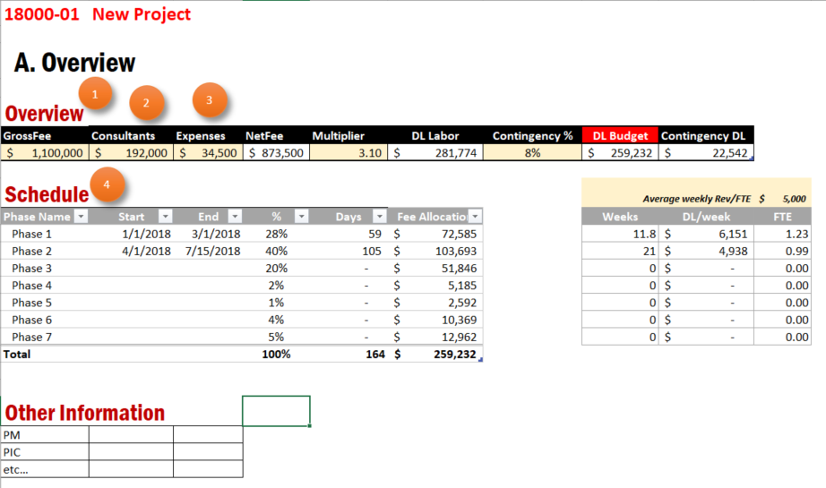Select Phase 3 fee allocation 51,846
The image size is (826, 488).
click(x=435, y=268)
